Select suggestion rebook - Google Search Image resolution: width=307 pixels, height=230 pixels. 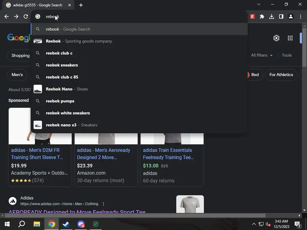(139, 29)
